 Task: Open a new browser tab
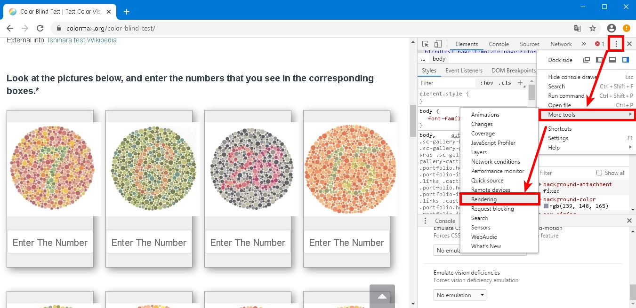click(x=126, y=12)
